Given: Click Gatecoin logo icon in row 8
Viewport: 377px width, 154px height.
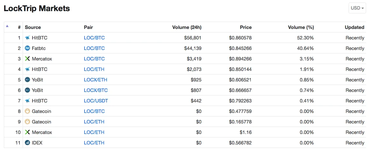Looking at the screenshot, I should 27,111.
